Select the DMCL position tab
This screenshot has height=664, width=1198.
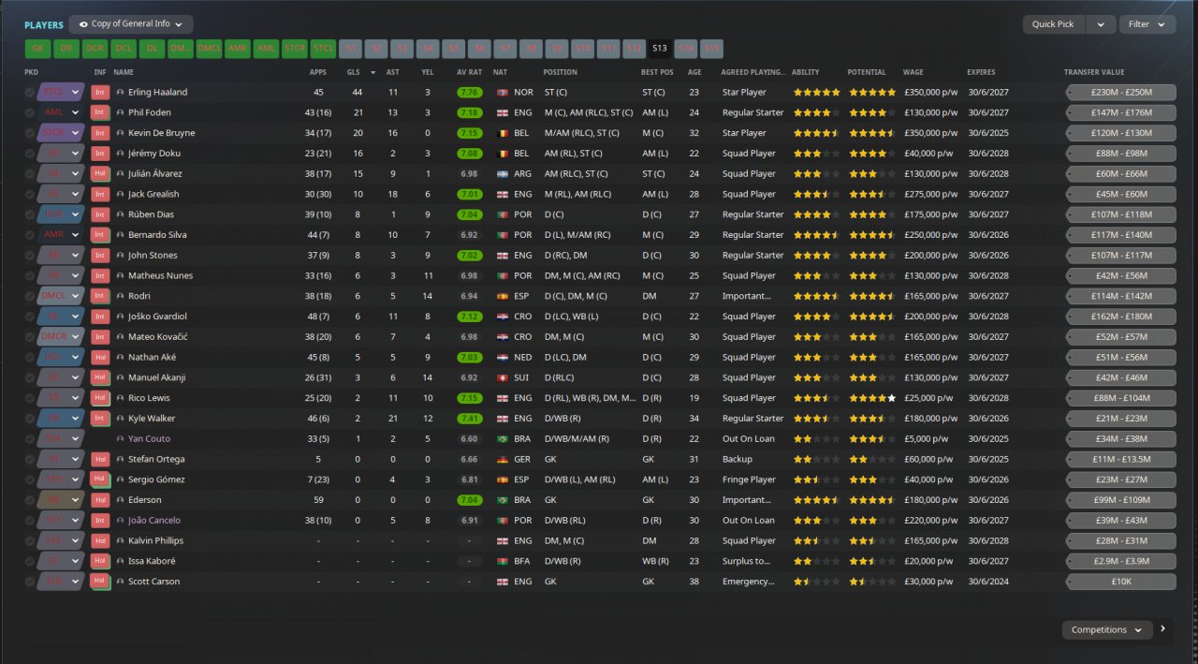coord(209,48)
